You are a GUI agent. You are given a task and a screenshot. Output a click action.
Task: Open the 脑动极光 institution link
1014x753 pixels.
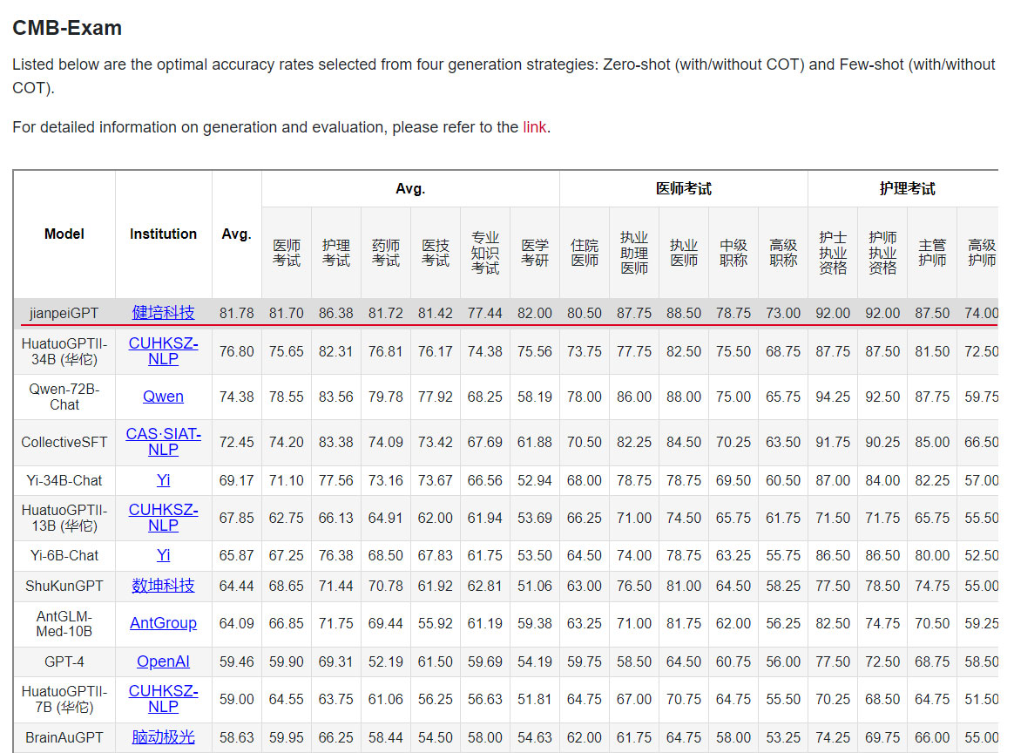(x=163, y=737)
